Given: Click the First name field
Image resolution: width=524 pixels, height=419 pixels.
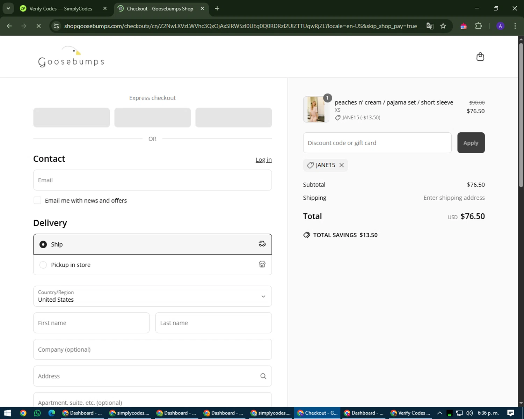Looking at the screenshot, I should pos(92,323).
